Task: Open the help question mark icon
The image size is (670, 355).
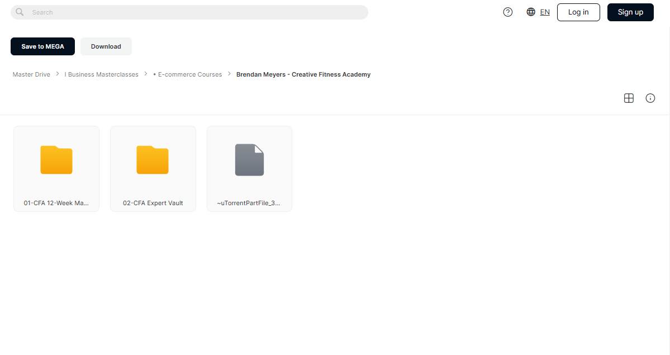Action: coord(507,12)
